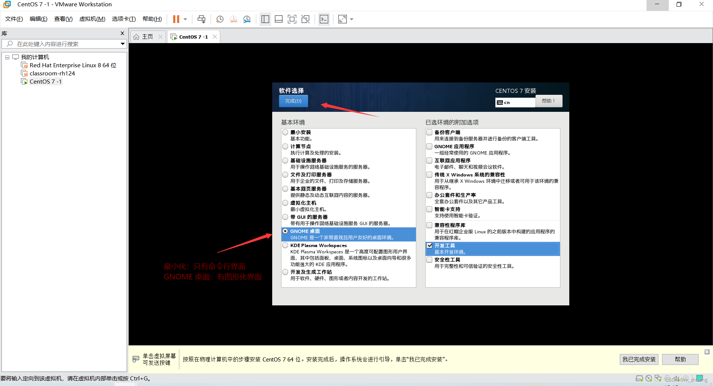The width and height of the screenshot is (713, 386).
Task: Check the GNOME 应用程序 add-on
Action: point(429,146)
